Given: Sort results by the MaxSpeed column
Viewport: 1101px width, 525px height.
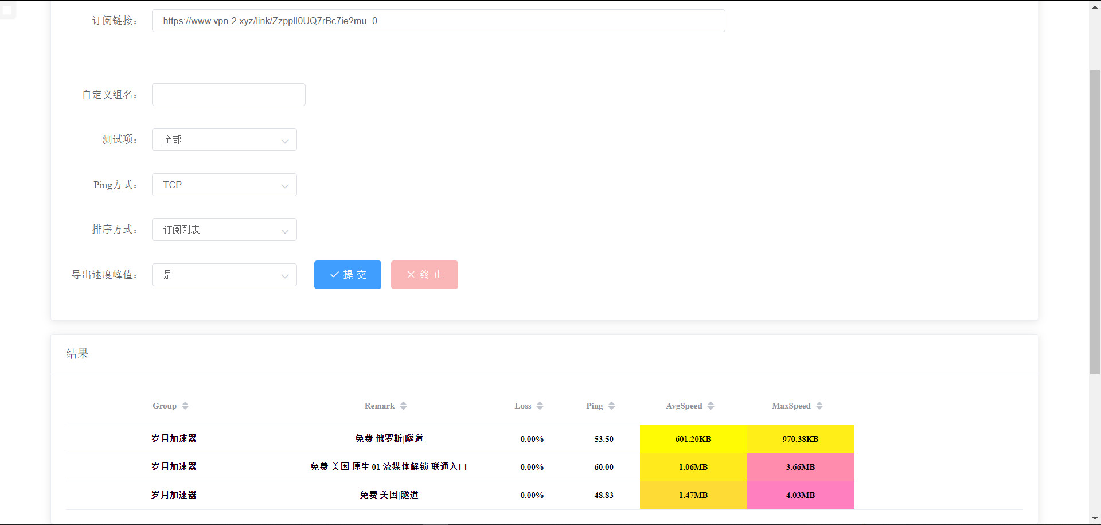Looking at the screenshot, I should [x=797, y=406].
